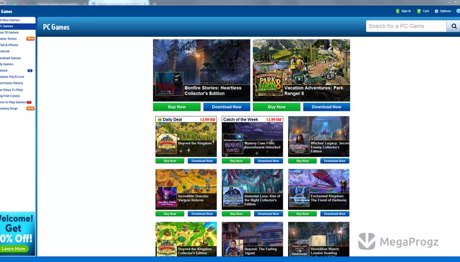Screen dimensions: 460x262
Task: Buy Now for Incredible Dracula: Vargosi Returns
Action: 170,214
